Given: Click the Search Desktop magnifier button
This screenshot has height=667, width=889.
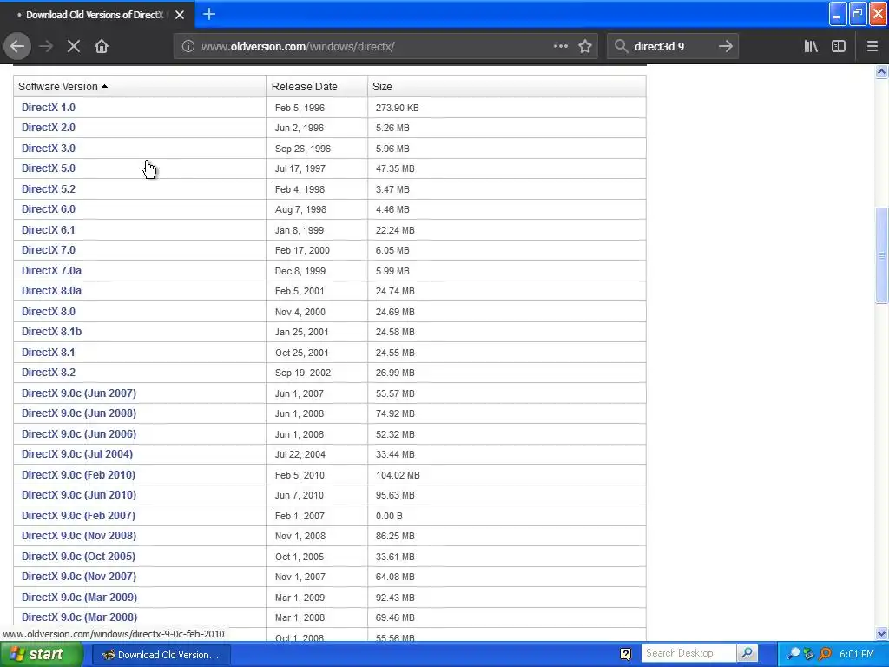Looking at the screenshot, I should pyautogui.click(x=747, y=653).
